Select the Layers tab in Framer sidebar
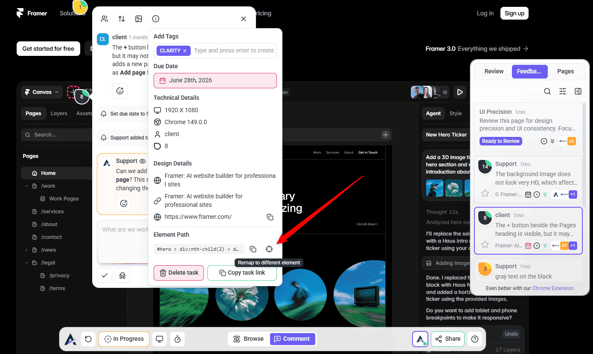The image size is (593, 354). pyautogui.click(x=59, y=113)
